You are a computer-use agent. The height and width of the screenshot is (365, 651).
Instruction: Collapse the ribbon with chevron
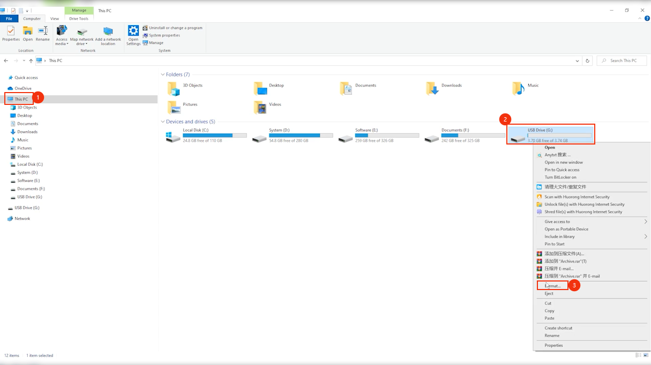640,18
